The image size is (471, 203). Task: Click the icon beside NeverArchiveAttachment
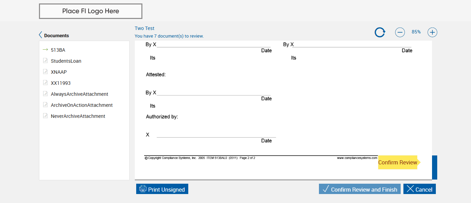(45, 116)
